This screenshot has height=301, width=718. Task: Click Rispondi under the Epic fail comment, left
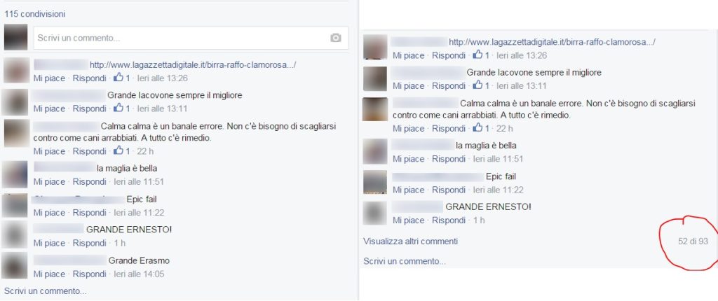point(89,213)
